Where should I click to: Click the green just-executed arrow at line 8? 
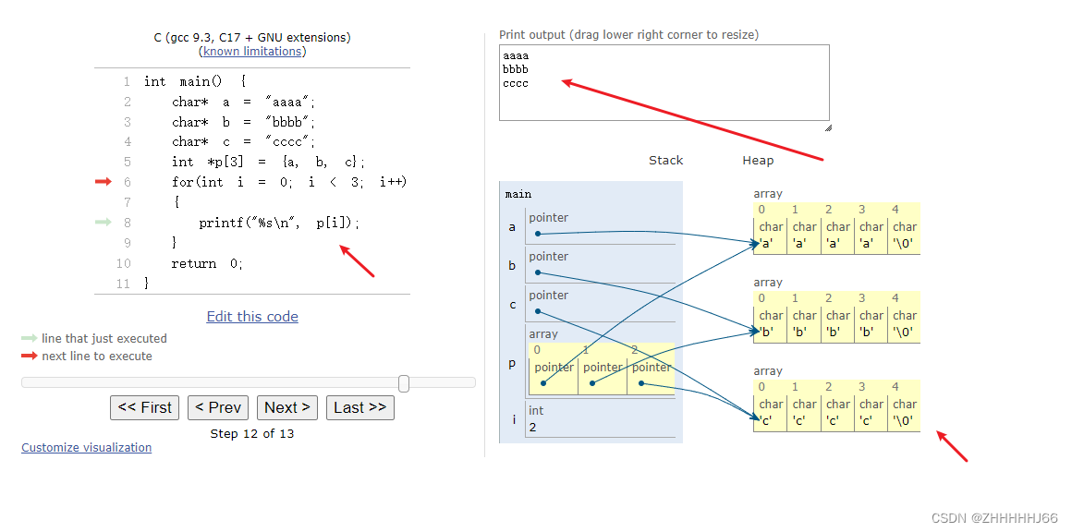103,222
